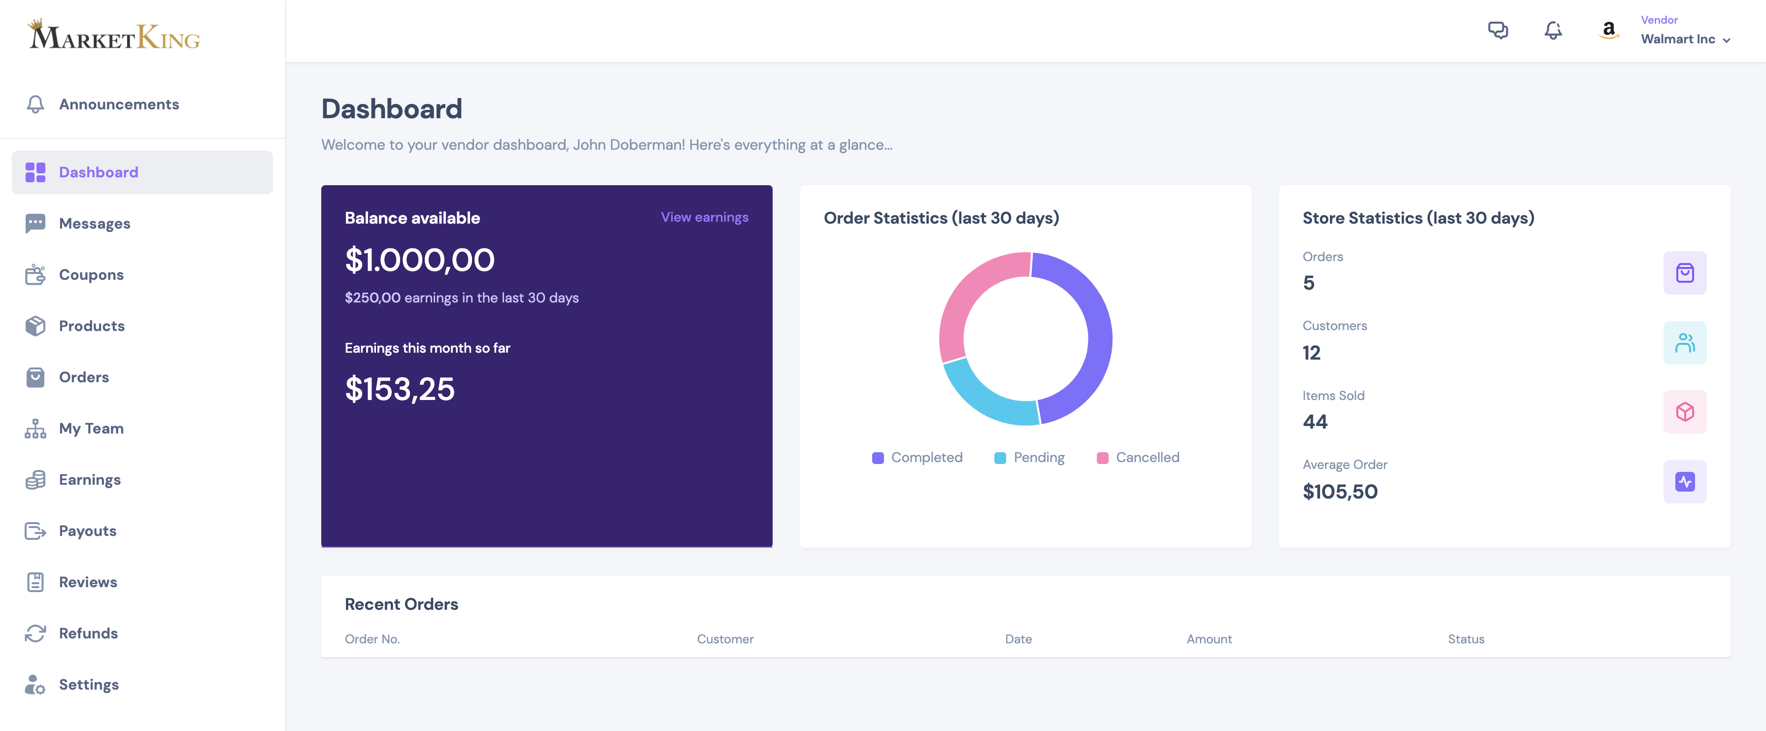Screen dimensions: 1766x731
Task: Open the Messages chat icon in sidebar
Action: pos(35,223)
